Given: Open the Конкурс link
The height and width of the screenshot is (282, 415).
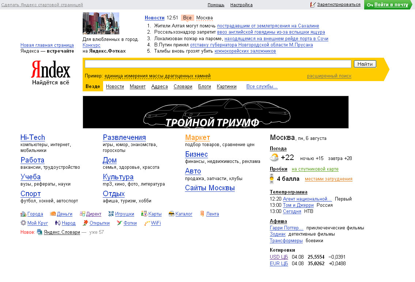Looking at the screenshot, I should (91, 45).
